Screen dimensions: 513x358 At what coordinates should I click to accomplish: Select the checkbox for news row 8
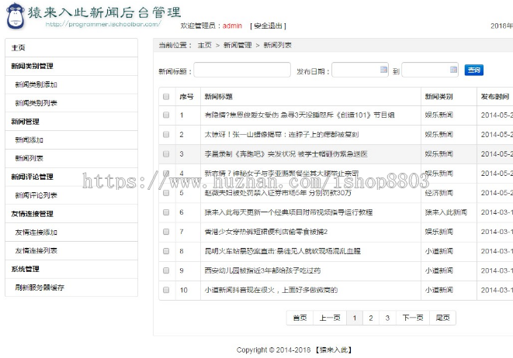point(166,251)
